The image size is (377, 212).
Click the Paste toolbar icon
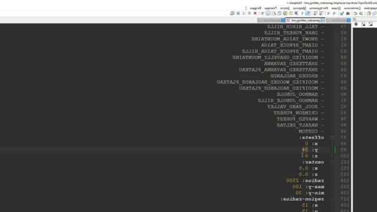click(369, 14)
